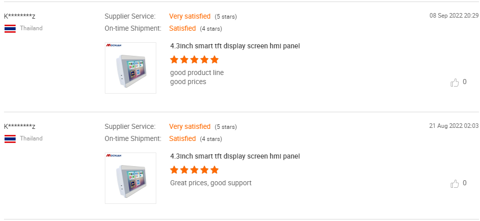This screenshot has width=480, height=221.
Task: Click the 21 Aug 2022 02:03 timestamp
Action: click(x=454, y=126)
